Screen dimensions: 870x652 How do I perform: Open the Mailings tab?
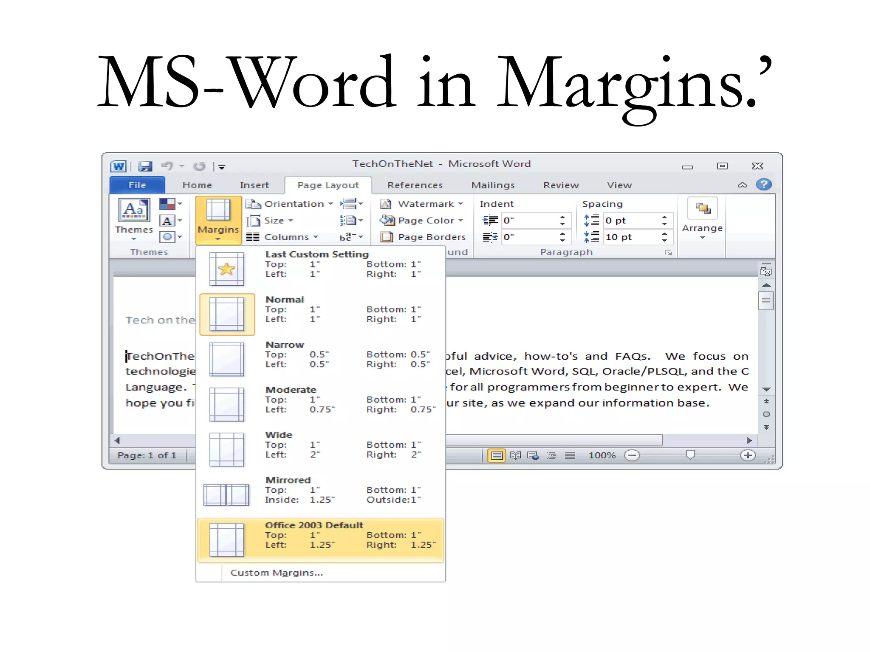click(x=493, y=185)
